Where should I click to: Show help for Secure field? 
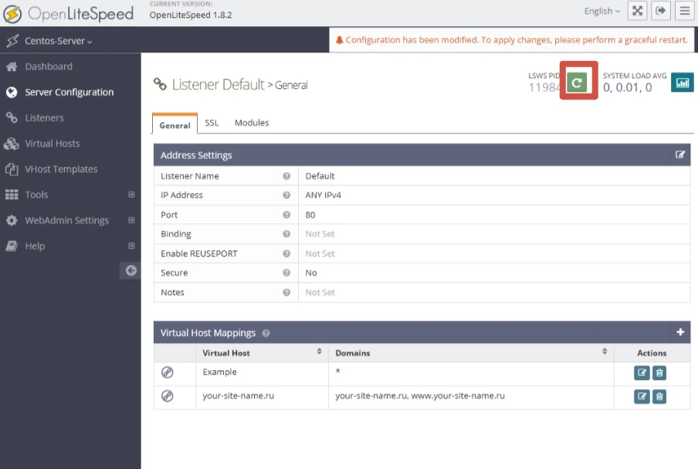click(x=286, y=273)
